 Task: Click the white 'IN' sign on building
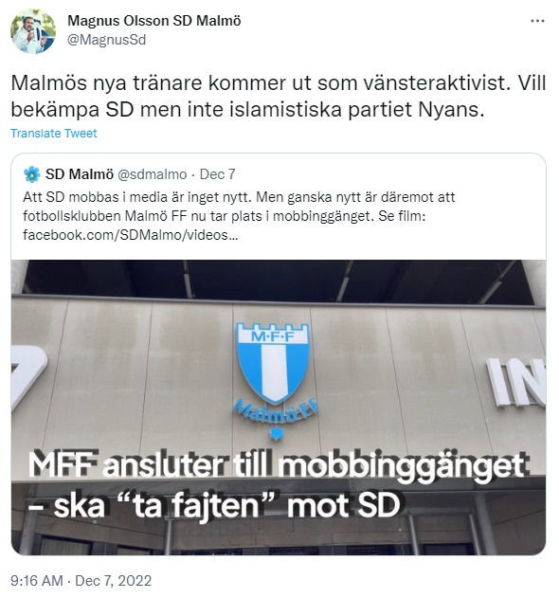[x=516, y=382]
